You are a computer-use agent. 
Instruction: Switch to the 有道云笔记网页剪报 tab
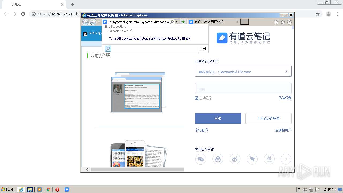pyautogui.click(x=213, y=22)
